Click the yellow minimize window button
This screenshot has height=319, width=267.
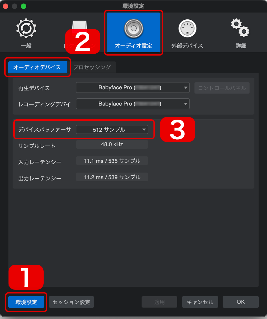pos(14,6)
